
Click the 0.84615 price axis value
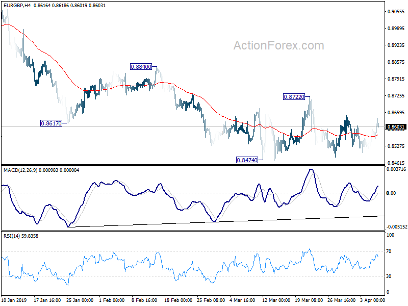pos(396,163)
